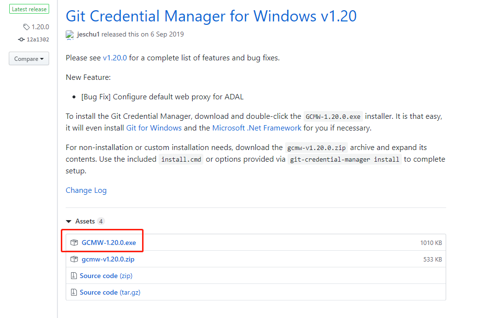488x318 pixels.
Task: Open the v1.20.0 feature list link
Action: pyautogui.click(x=115, y=58)
